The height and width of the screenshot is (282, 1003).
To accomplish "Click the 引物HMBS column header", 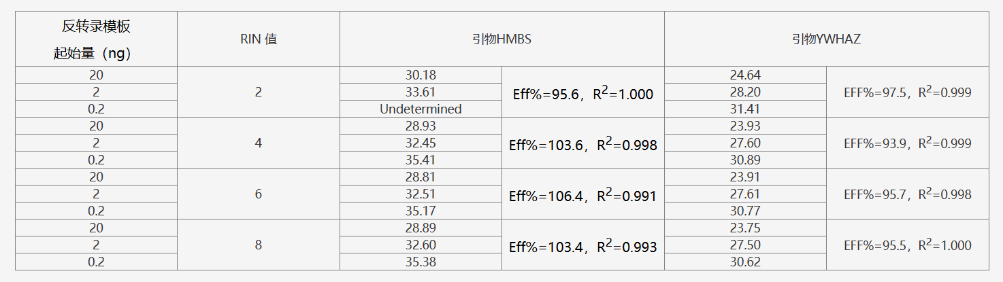I will tap(501, 39).
